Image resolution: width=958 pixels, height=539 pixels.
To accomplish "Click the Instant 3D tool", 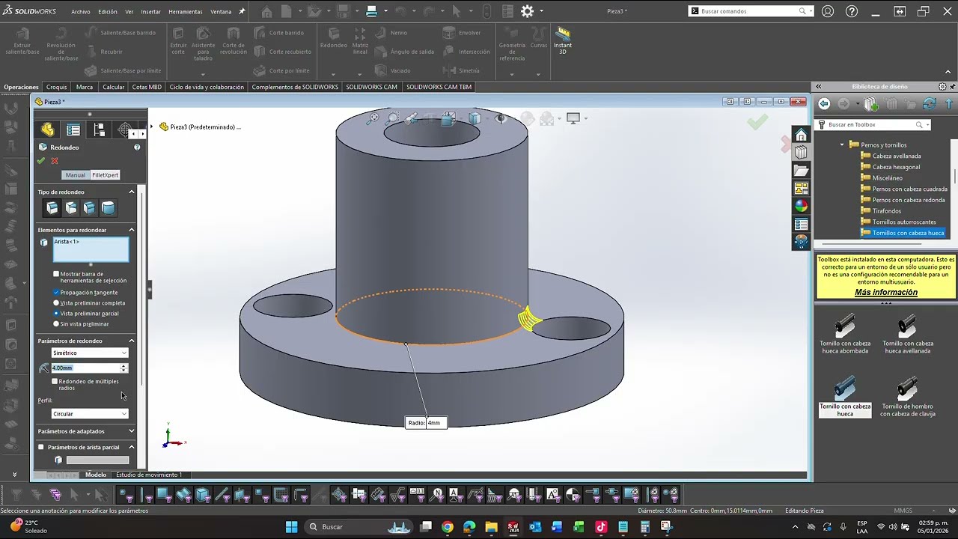I will pyautogui.click(x=563, y=41).
